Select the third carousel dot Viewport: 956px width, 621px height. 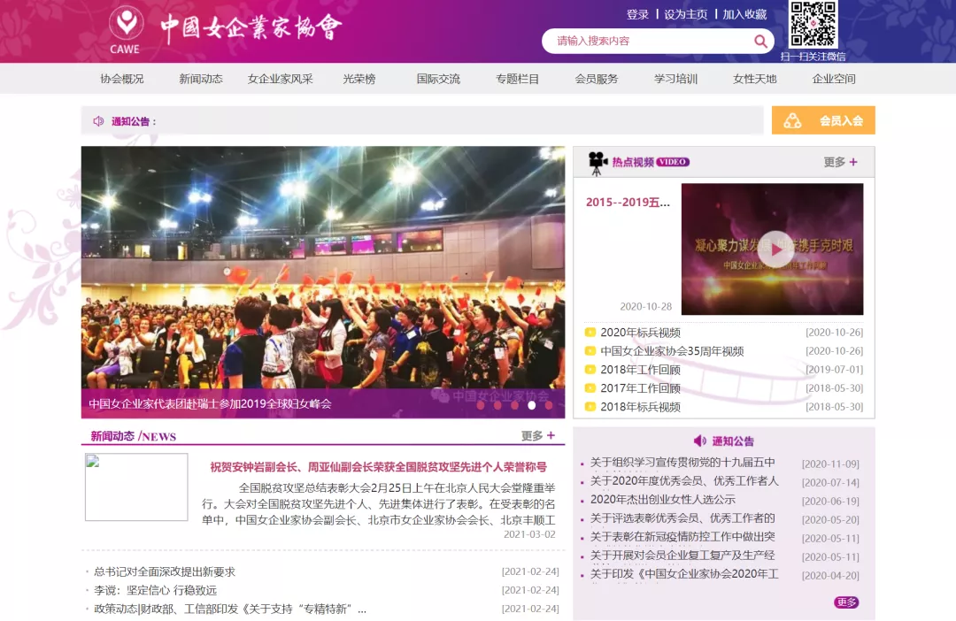[x=514, y=405]
